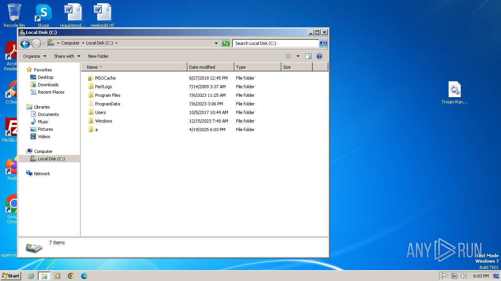Sort by the Type column header

(258, 67)
